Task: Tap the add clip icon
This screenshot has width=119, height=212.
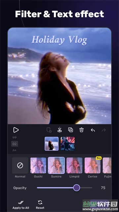Action: tap(49, 130)
